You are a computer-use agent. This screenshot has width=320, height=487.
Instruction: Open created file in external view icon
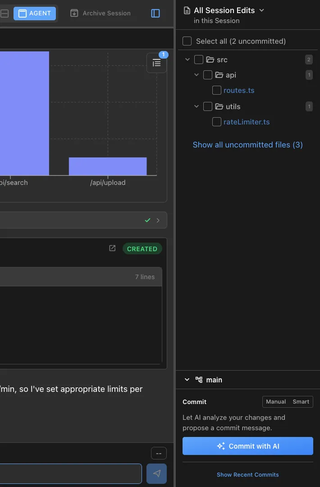[113, 248]
